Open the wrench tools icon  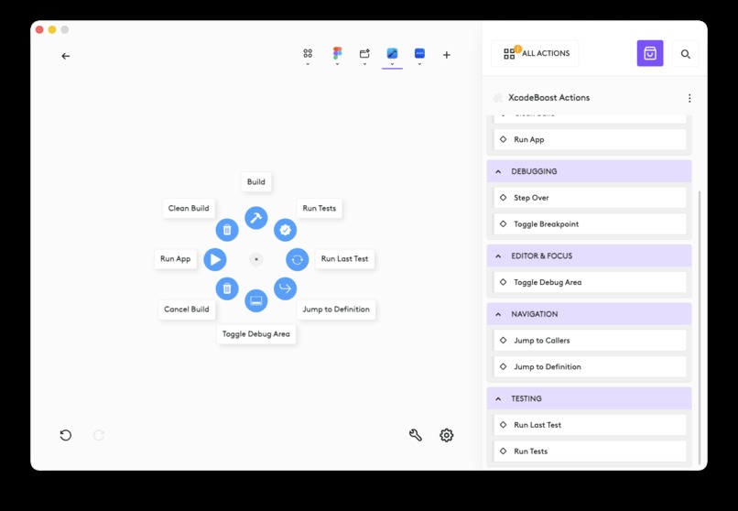tap(416, 435)
